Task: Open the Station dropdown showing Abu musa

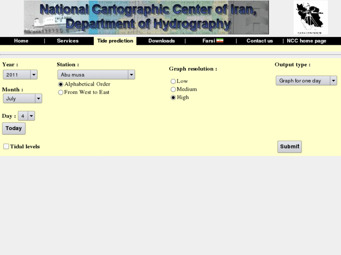Action: 96,75
